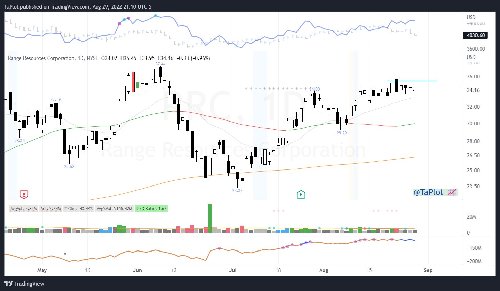
Task: Open the @TaPlot watermark link
Action: [x=428, y=192]
